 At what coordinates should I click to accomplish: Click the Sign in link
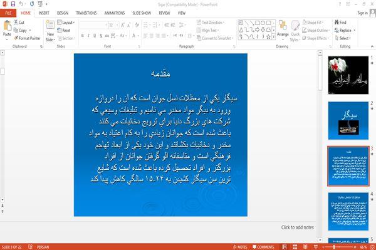tap(362, 13)
